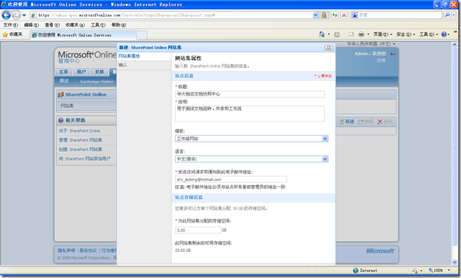461x278 pixels.
Task: Open 收藏夹 menu in menu bar
Action: (x=75, y=25)
